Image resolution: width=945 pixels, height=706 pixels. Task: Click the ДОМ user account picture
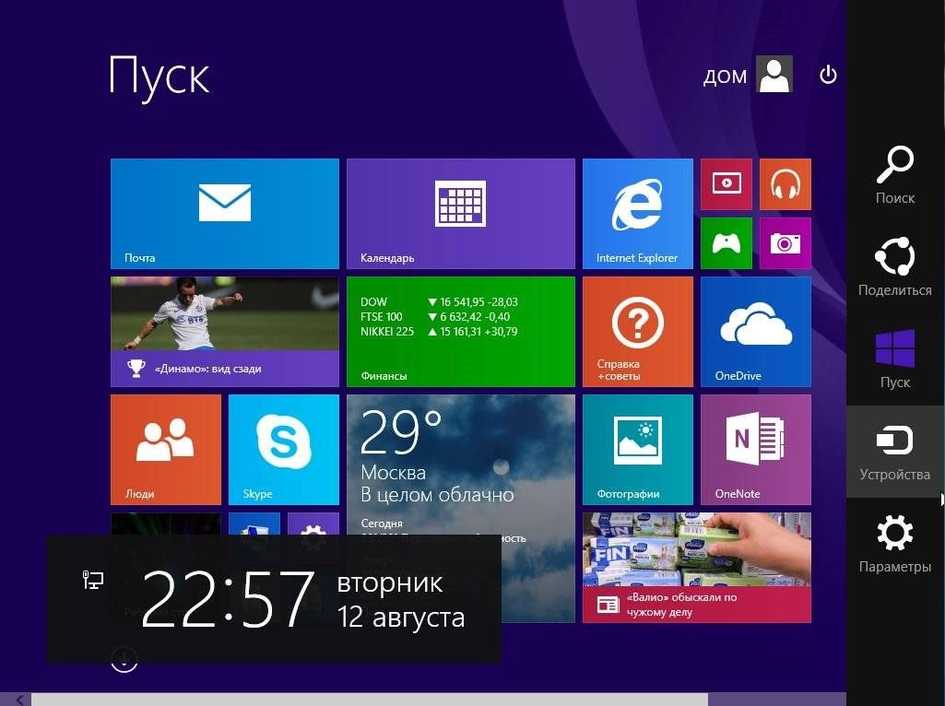point(774,74)
